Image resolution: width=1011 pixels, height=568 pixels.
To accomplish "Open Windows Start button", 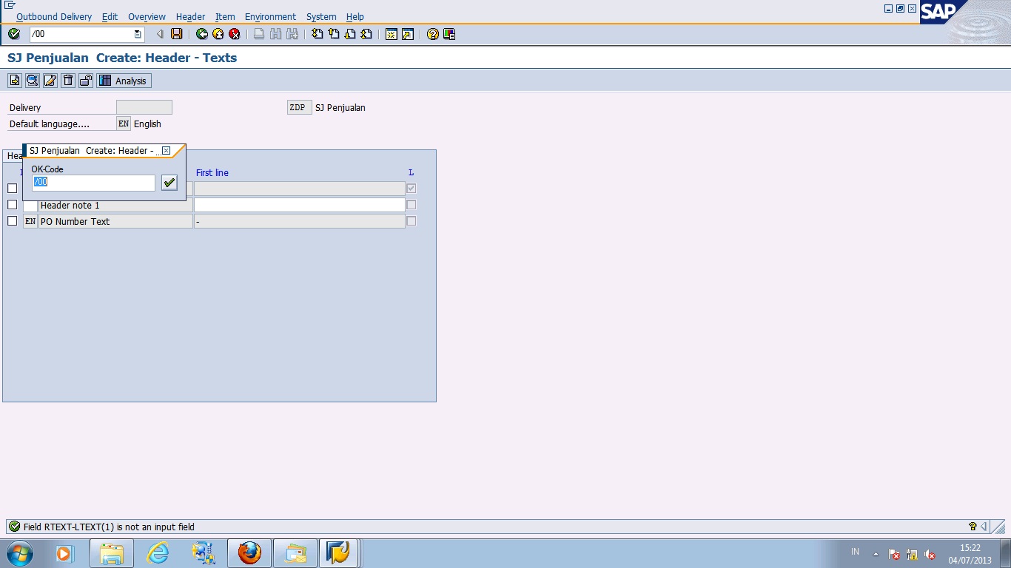I will (19, 552).
